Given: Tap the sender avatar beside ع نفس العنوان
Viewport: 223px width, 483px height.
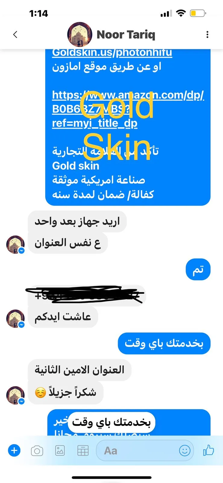Looking at the screenshot, I should [x=15, y=245].
